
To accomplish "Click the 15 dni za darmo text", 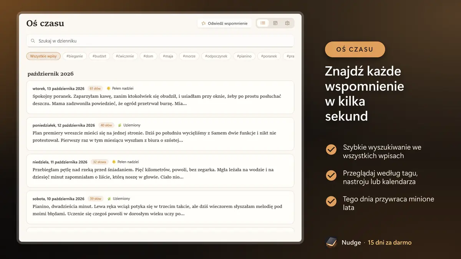I will point(390,243).
